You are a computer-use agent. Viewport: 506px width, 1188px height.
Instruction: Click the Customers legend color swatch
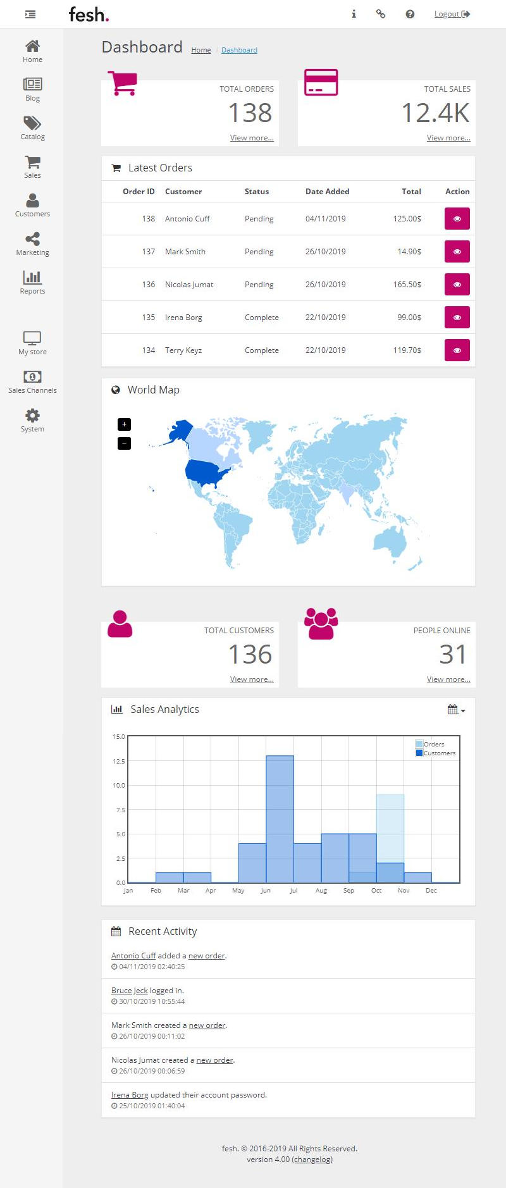click(x=419, y=753)
